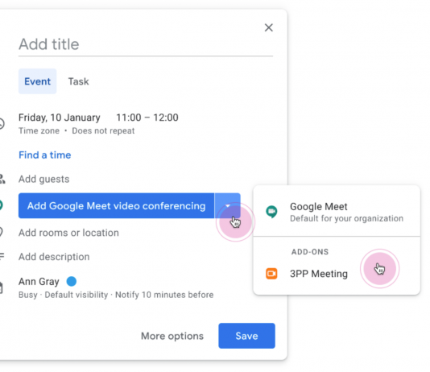The width and height of the screenshot is (430, 372).
Task: Click the Add title field
Action: coord(146,44)
